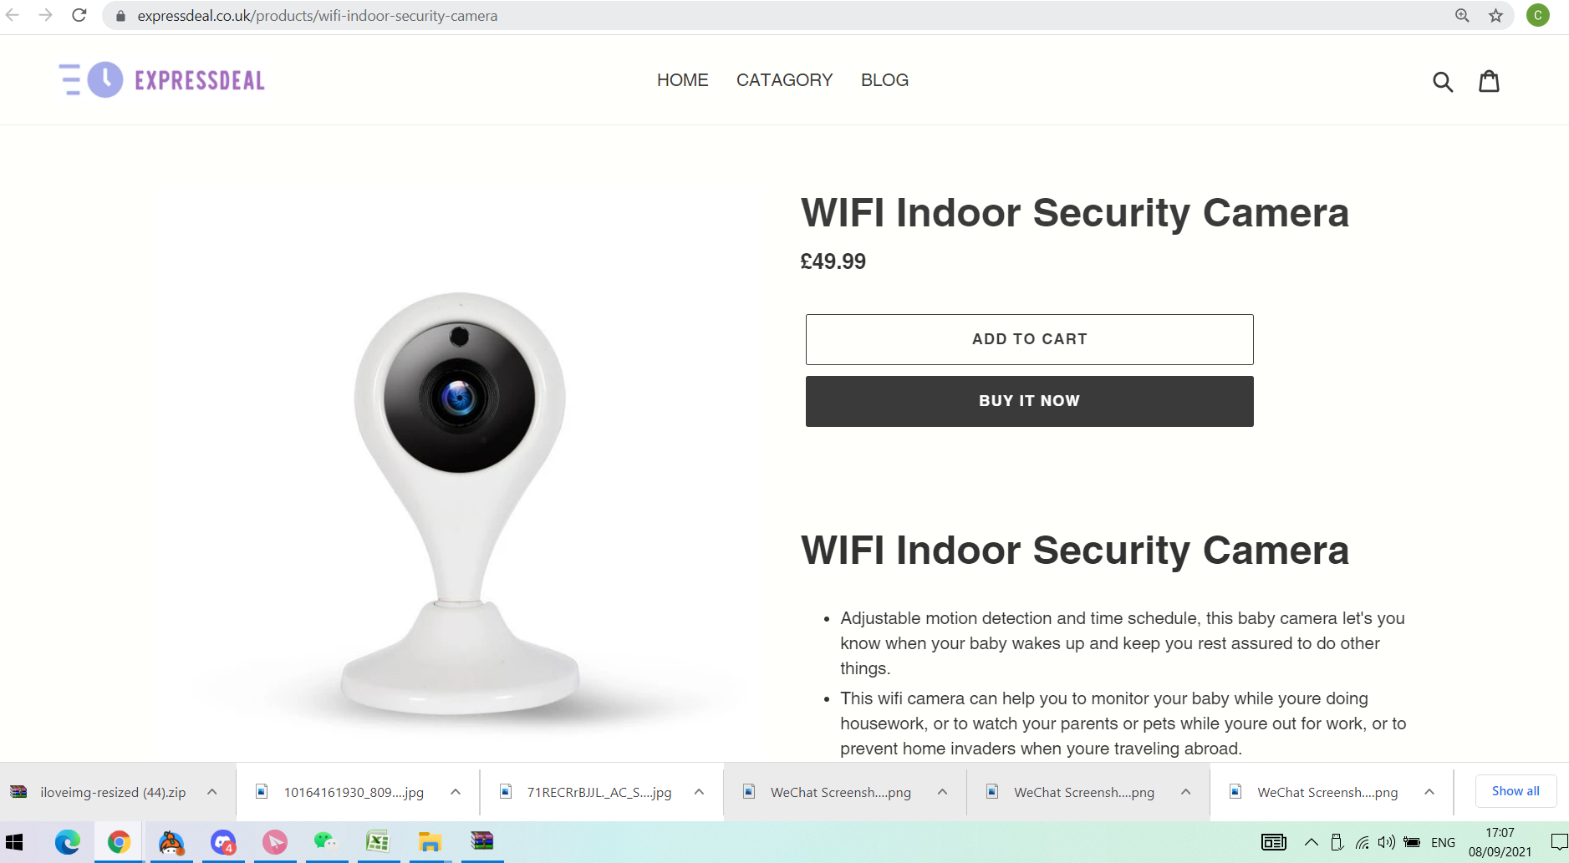Image resolution: width=1569 pixels, height=863 pixels.
Task: Open the BLOG menu item
Action: point(884,80)
